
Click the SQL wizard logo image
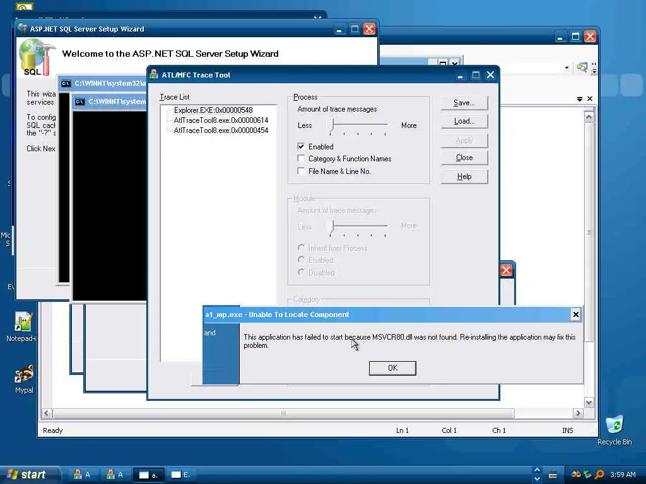click(x=37, y=57)
